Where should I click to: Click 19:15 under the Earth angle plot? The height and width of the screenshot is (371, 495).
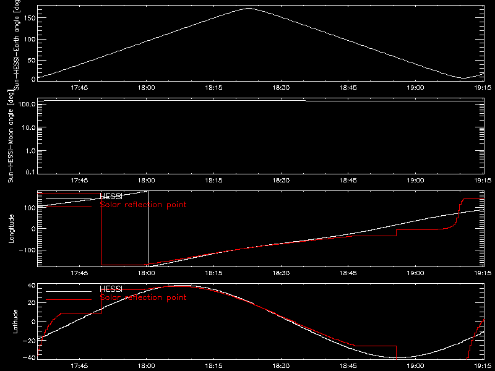(483, 87)
